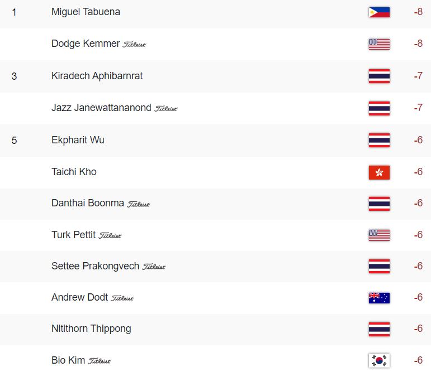Click the Hong Kong flag beside Taichi Kho
This screenshot has width=431, height=372.
[x=379, y=172]
